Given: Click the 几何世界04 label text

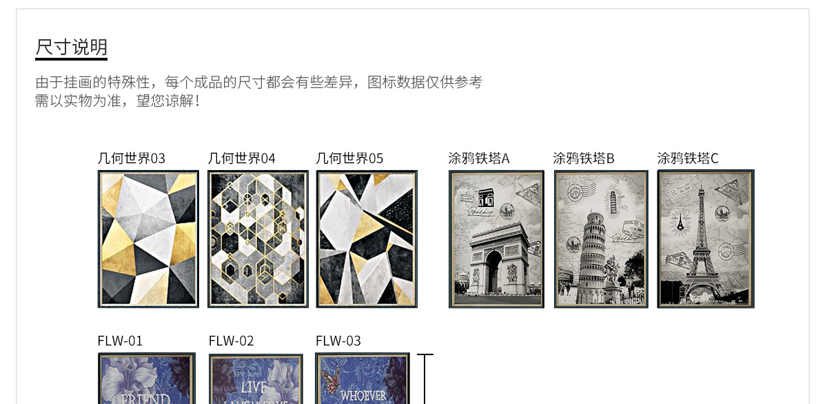Looking at the screenshot, I should pos(242,158).
